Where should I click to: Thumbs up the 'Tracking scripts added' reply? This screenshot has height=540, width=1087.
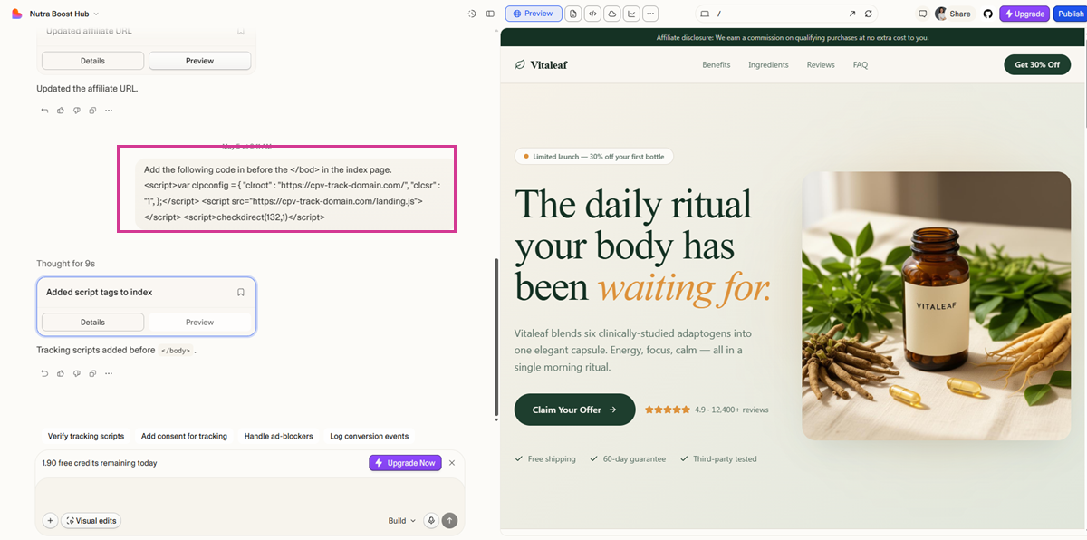tap(61, 373)
